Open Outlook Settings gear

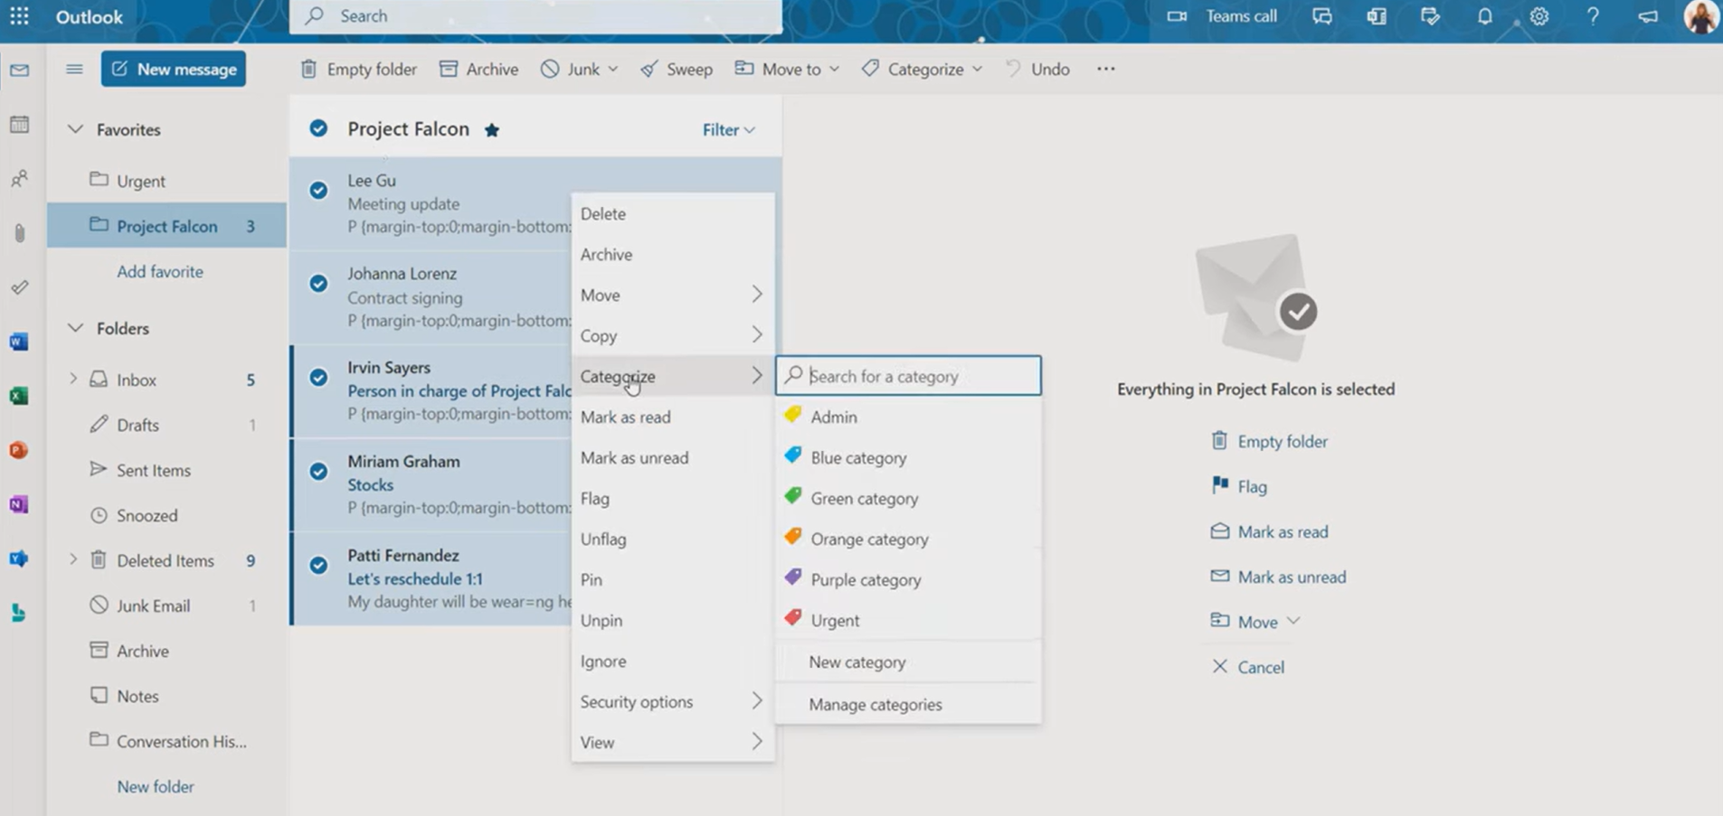pos(1538,16)
